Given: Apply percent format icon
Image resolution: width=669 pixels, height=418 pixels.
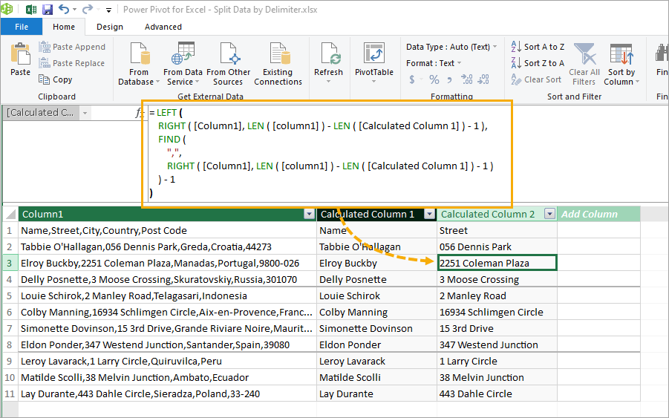Looking at the screenshot, I should click(434, 79).
